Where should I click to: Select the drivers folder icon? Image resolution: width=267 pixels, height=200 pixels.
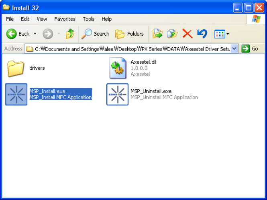pyautogui.click(x=16, y=69)
